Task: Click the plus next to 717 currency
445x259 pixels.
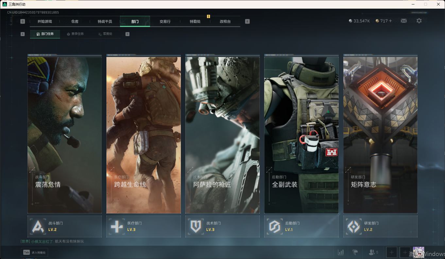Action: pos(390,21)
